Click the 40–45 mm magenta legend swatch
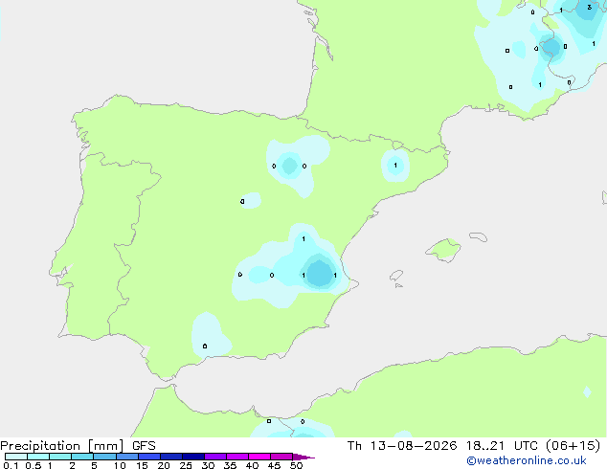This screenshot has width=607, height=469. 259,457
